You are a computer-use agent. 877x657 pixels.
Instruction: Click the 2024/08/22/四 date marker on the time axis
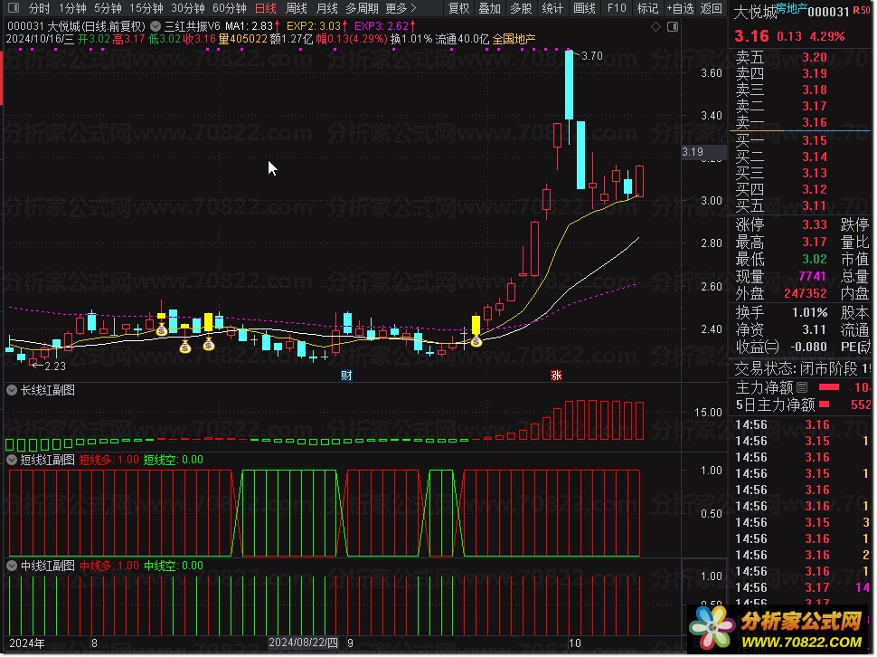pyautogui.click(x=303, y=643)
